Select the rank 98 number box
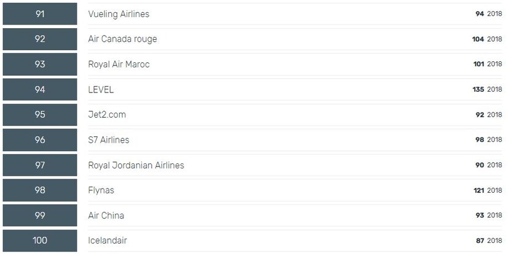Screen dimensions: 508x254 [40, 190]
